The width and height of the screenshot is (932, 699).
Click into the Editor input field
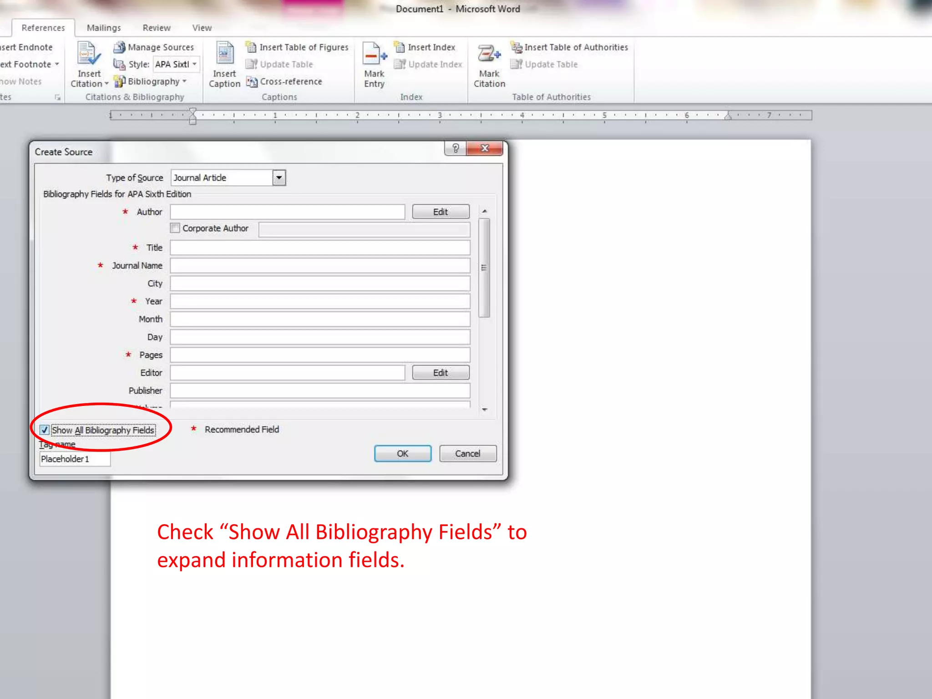(288, 372)
